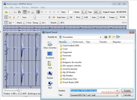The width and height of the screenshot is (137, 100).
Task: Click the greyed-out save disk icon
Action: pos(10,12)
